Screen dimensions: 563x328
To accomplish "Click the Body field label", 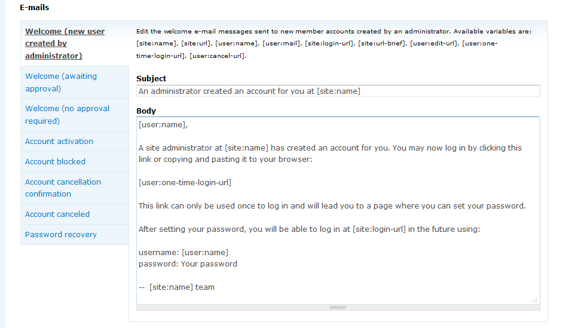I will (x=146, y=111).
